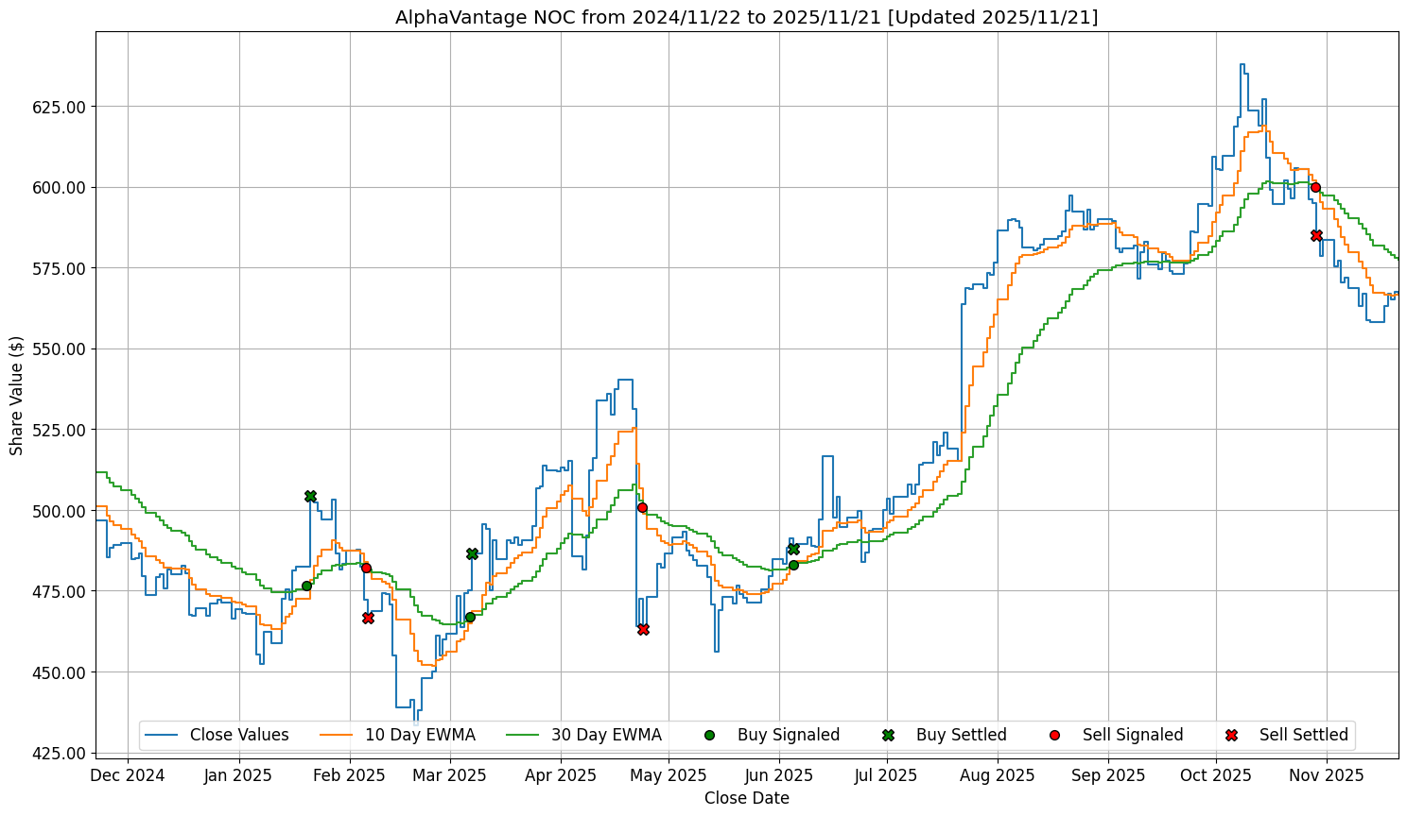Image resolution: width=1407 pixels, height=816 pixels.
Task: Select the Buy Signaled green dot in March 2025
Action: tap(470, 617)
